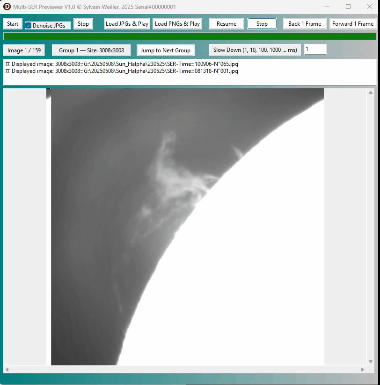Image resolution: width=380 pixels, height=385 pixels.
Task: Load JPGs and play them
Action: tap(127, 24)
